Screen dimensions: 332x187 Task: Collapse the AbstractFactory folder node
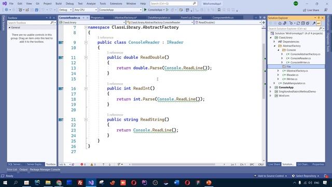(274, 46)
